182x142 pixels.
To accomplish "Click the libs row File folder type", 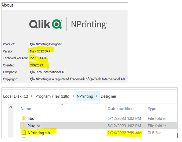I will click(x=157, y=118).
